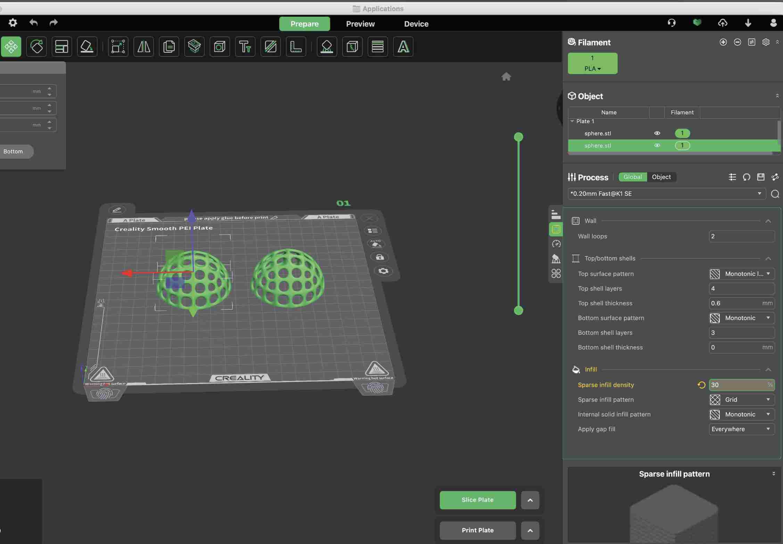Open Apply gap fill dropdown
The image size is (783, 544).
(741, 429)
